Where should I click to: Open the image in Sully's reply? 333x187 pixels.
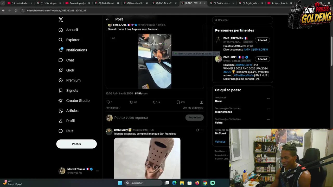point(147,158)
